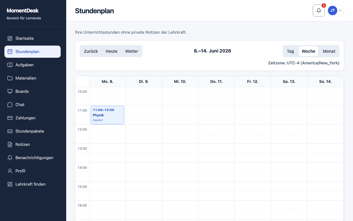353x221 pixels.
Task: Open the Startseite menu item
Action: (33, 38)
